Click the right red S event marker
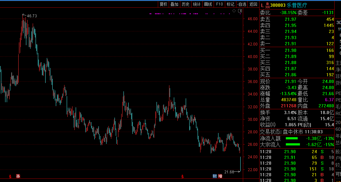 click(183, 176)
